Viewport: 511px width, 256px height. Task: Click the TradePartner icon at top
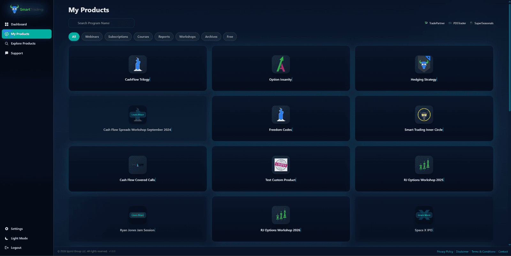[x=426, y=23]
